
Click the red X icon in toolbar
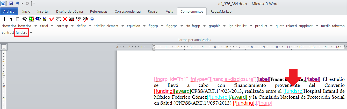click(65, 19)
